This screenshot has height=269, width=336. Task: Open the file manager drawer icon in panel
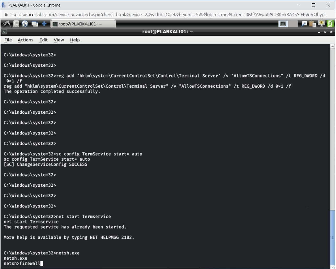(x=16, y=24)
